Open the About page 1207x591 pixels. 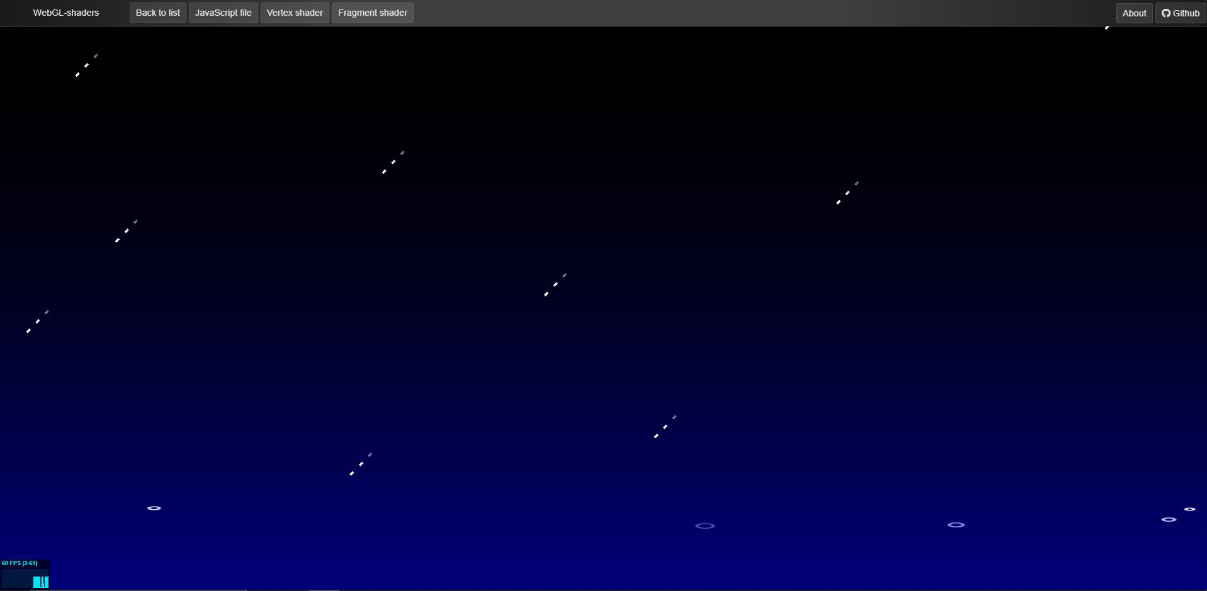click(1135, 13)
